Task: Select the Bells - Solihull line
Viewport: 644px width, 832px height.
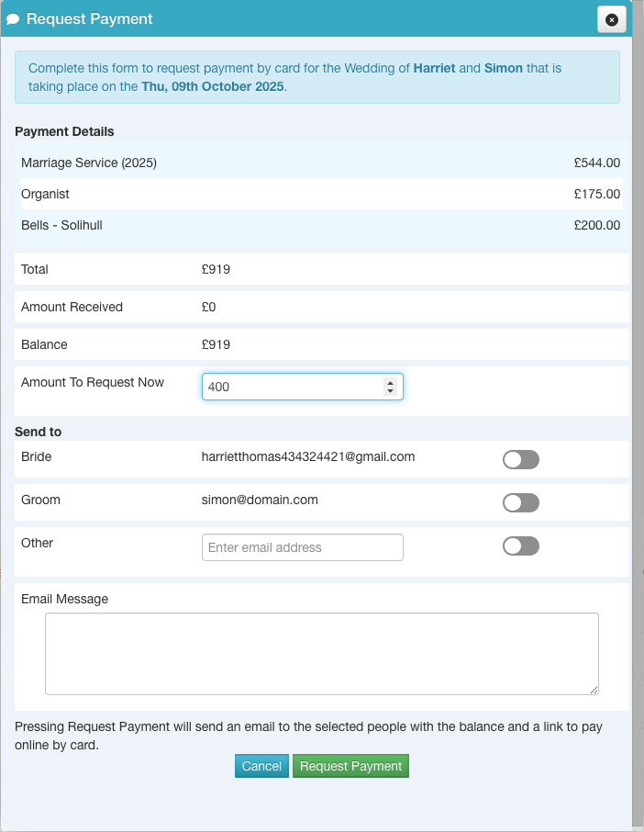Action: coord(321,226)
